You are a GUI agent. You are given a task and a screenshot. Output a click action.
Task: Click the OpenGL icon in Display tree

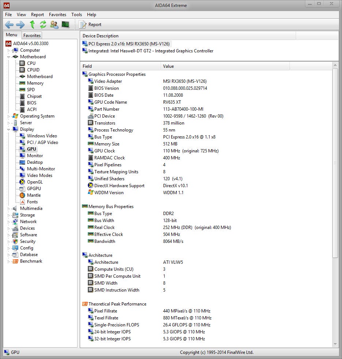pyautogui.click(x=22, y=182)
